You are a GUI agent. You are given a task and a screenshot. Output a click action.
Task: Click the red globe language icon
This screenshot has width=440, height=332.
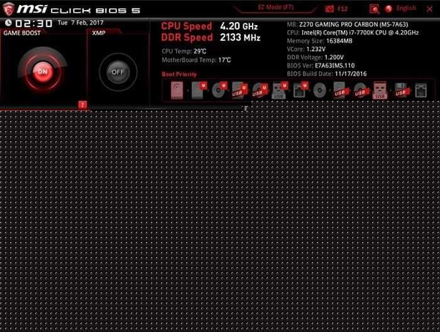click(388, 9)
